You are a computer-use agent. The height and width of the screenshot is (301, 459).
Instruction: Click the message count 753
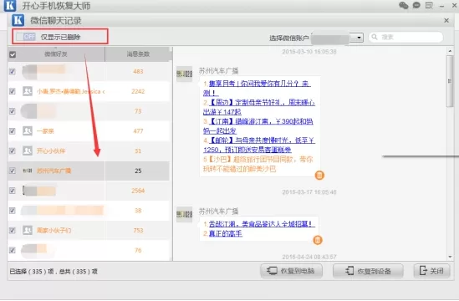coord(138,231)
